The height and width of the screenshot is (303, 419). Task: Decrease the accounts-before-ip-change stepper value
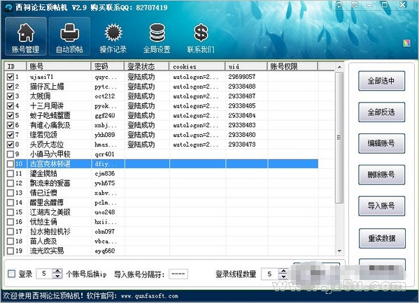(57, 276)
